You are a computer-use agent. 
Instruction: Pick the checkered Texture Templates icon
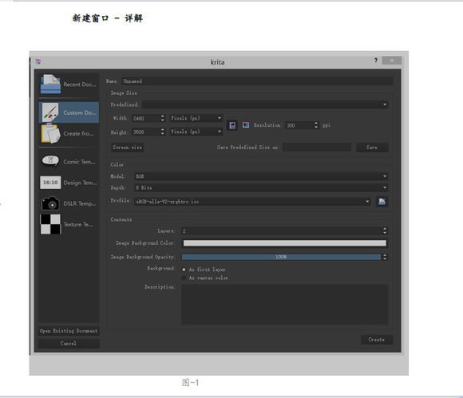50,224
